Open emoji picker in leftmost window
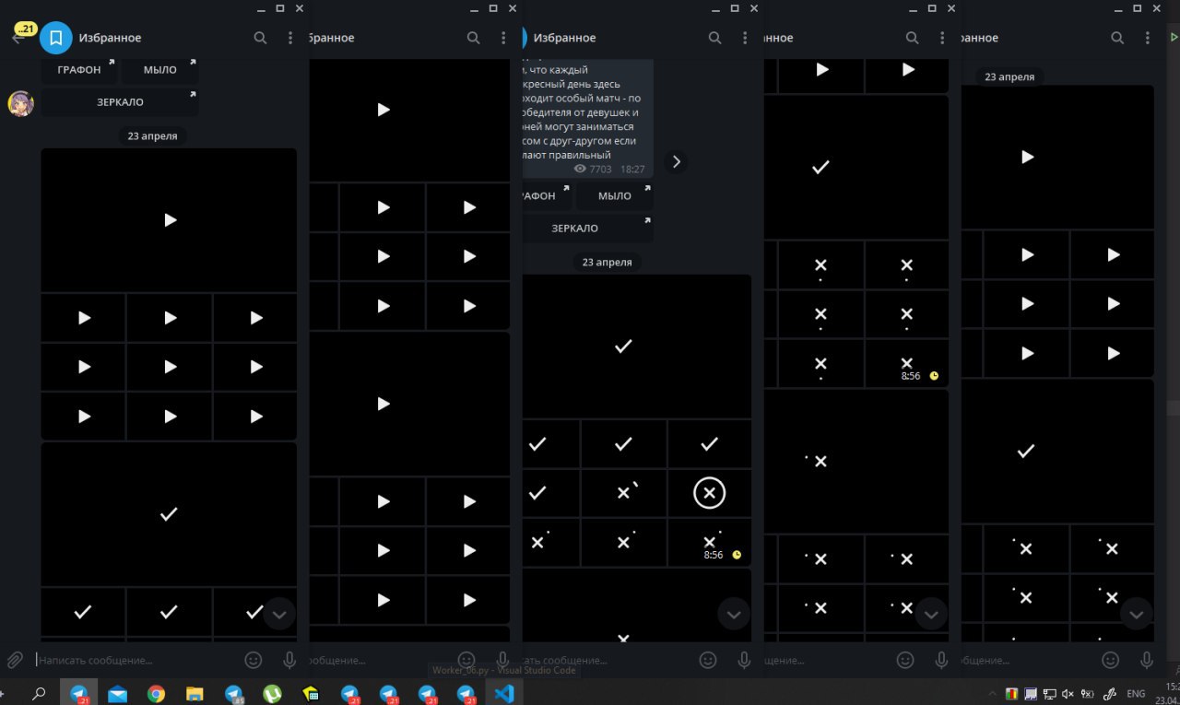 point(254,660)
